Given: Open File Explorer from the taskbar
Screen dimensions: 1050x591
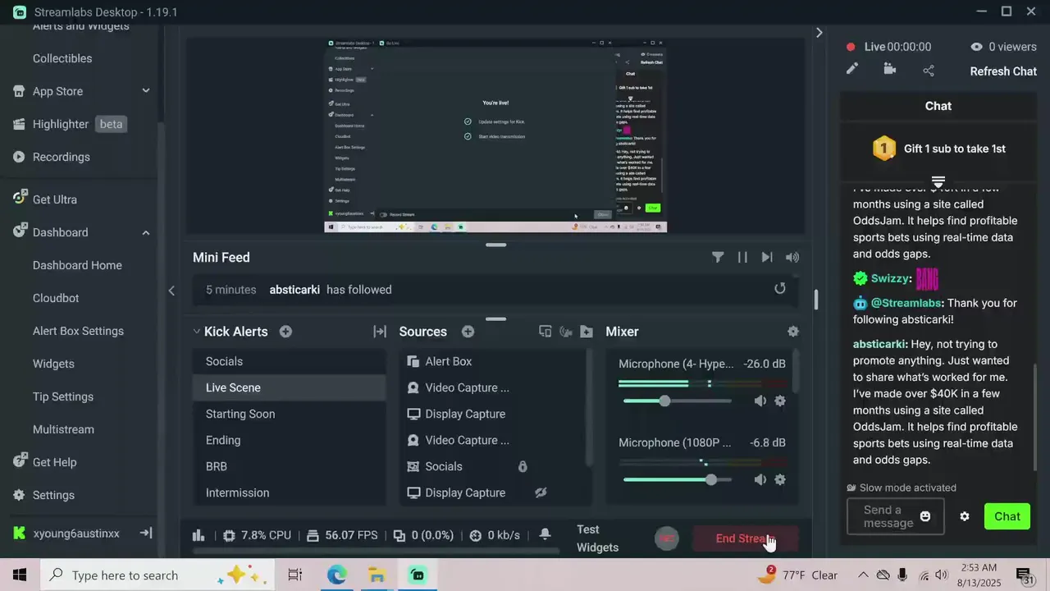Looking at the screenshot, I should 377,575.
